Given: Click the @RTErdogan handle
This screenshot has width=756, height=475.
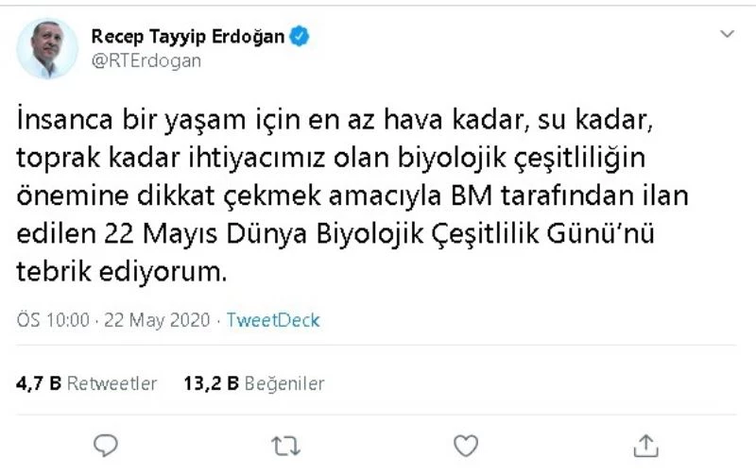Looking at the screenshot, I should coord(146,59).
